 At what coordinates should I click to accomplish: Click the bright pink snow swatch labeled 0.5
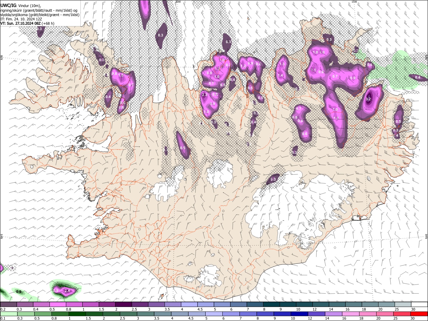[57, 304]
